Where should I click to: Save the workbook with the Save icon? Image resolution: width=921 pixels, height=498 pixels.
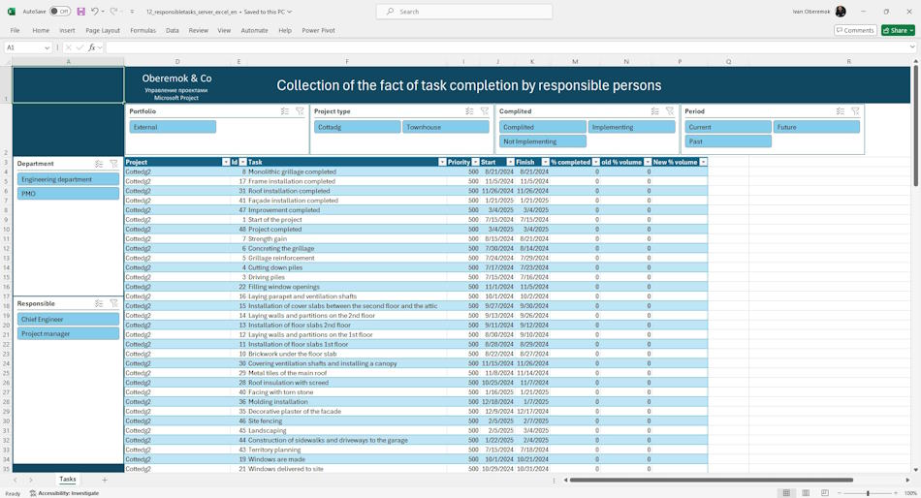81,12
